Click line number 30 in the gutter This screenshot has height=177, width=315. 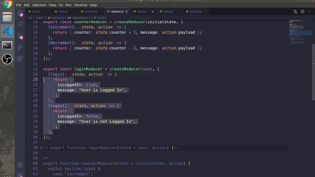coord(35,106)
